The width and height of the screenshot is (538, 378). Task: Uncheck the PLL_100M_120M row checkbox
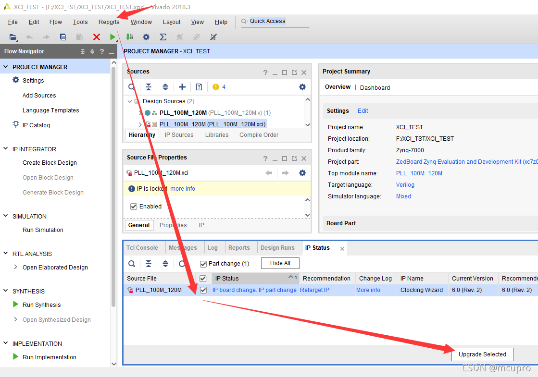pyautogui.click(x=203, y=290)
